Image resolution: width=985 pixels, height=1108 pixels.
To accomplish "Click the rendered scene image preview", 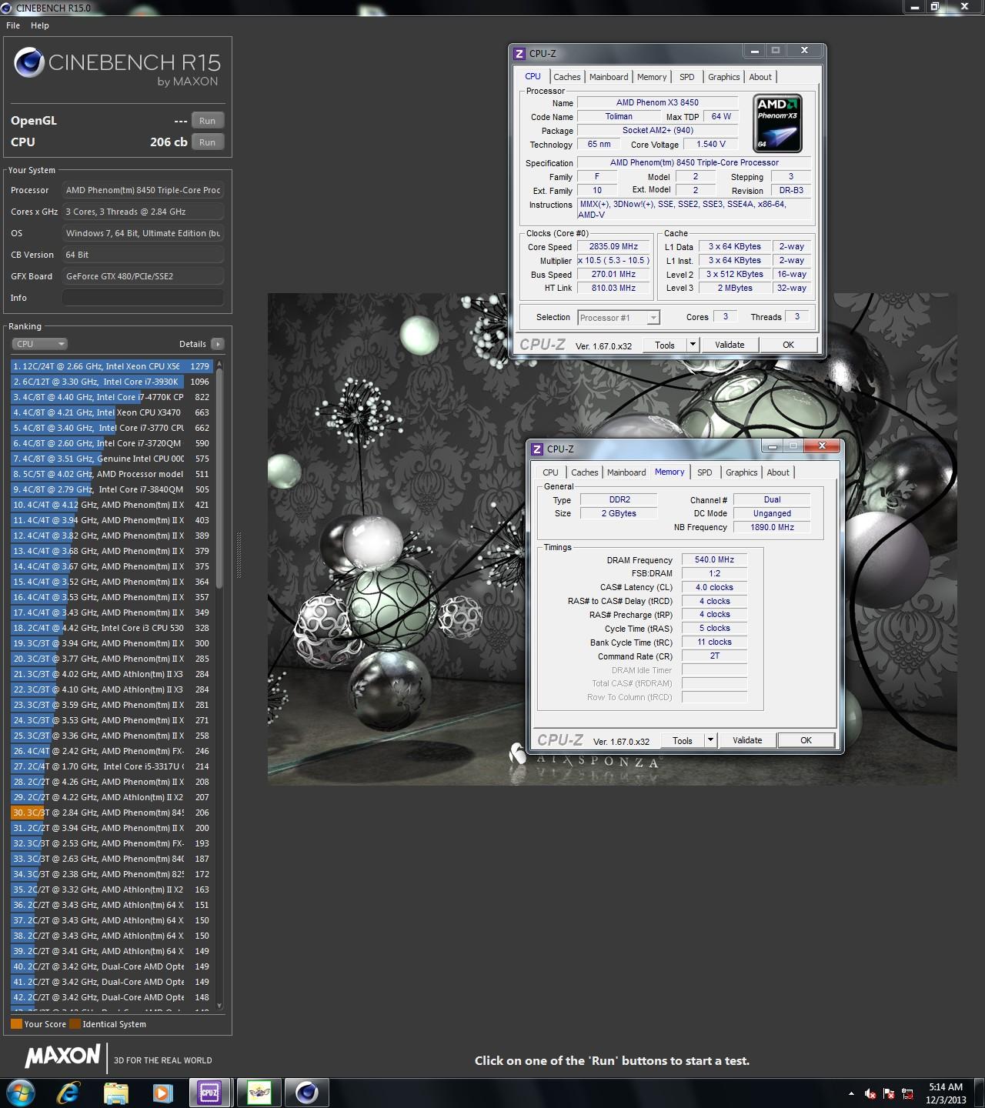I will click(612, 539).
